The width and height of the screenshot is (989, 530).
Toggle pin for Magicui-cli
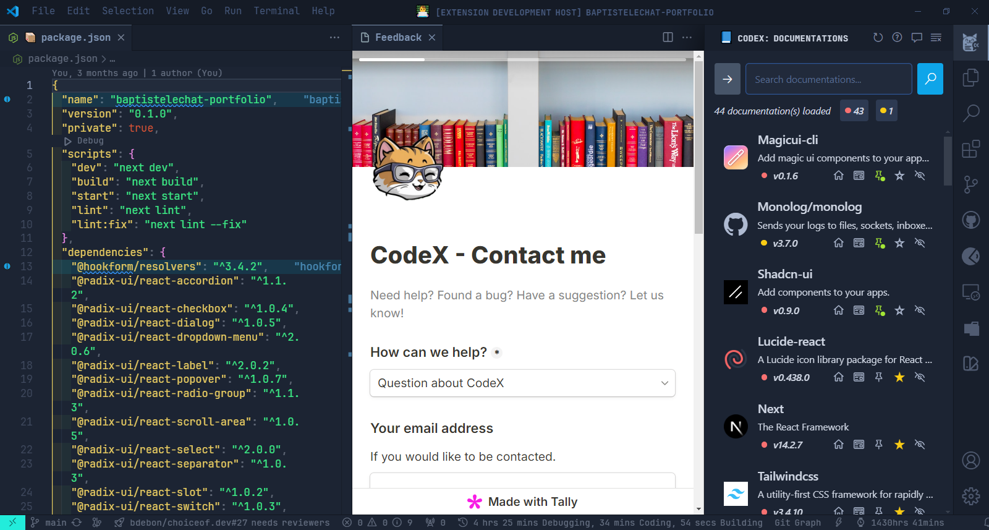[x=880, y=176]
